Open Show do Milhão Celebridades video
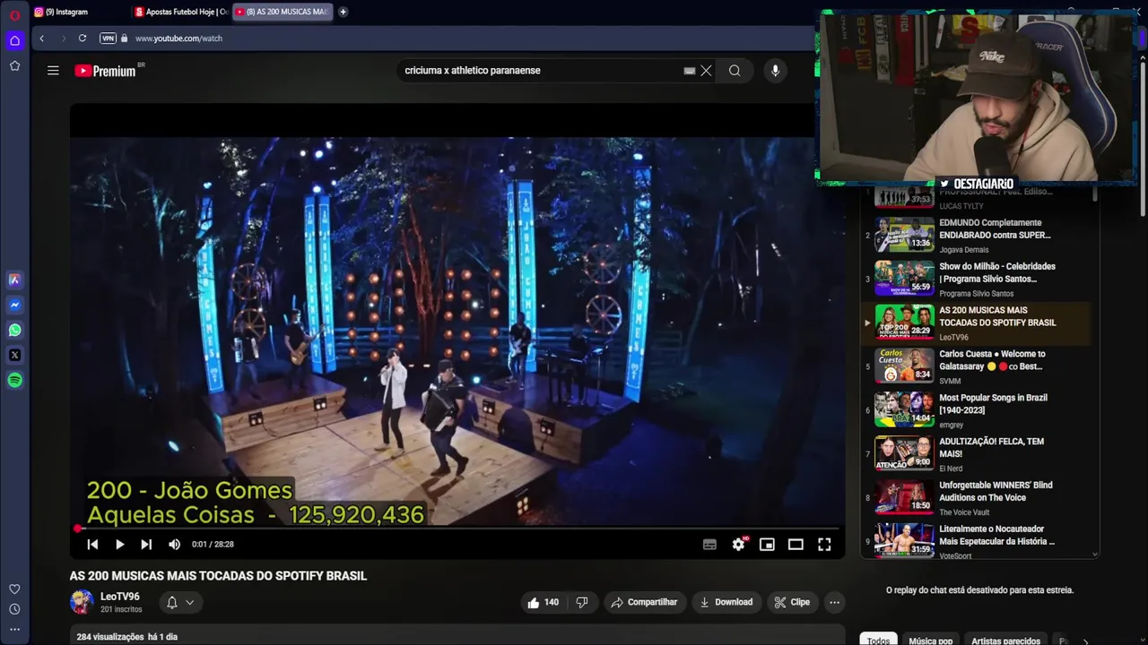The image size is (1148, 645). [978, 279]
